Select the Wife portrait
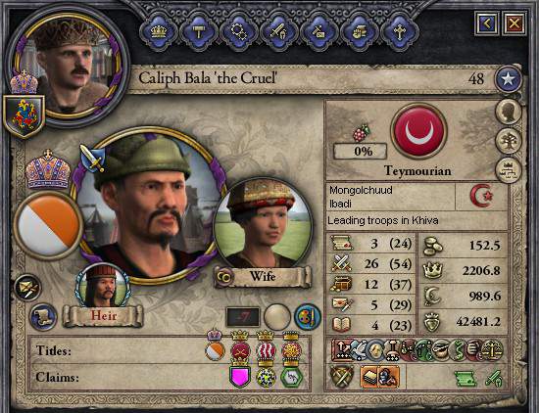 [x=263, y=223]
